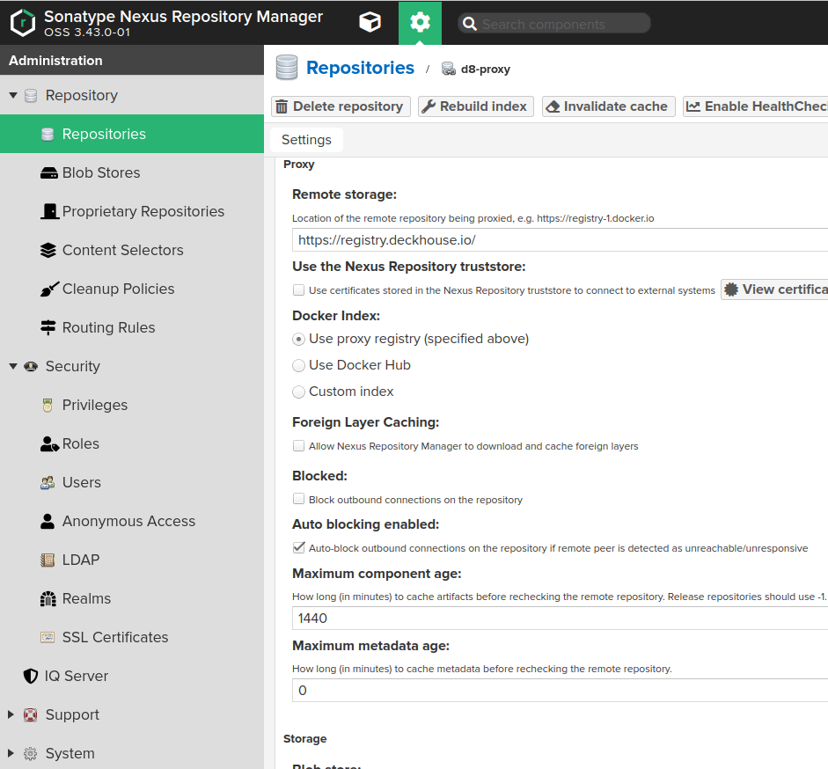Enable the Nexus Repository truststore checkbox

(298, 289)
